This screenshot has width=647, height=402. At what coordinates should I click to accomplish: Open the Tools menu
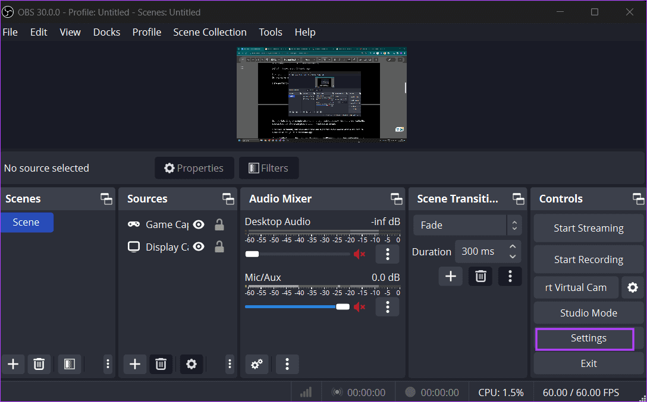tap(271, 32)
